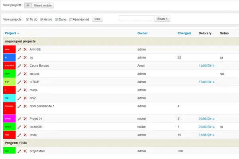
Task: Sort the list by Charged column
Action: pyautogui.click(x=184, y=33)
